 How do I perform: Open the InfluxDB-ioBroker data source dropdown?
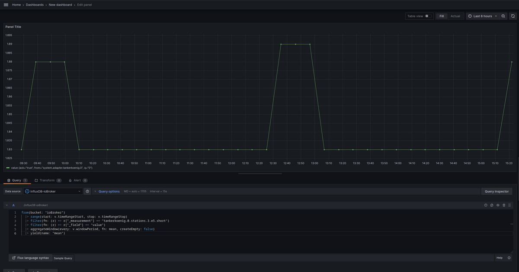click(53, 191)
